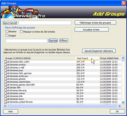Check the dk.binaer.film group box
Viewport: 127px width, 116px height.
point(6,87)
